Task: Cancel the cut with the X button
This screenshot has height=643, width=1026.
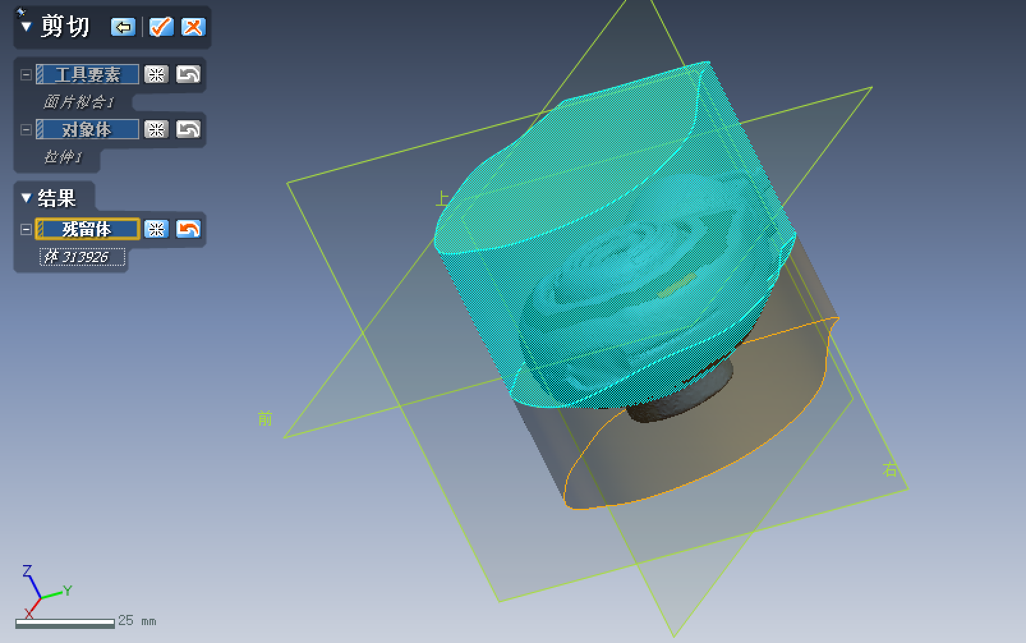Action: pos(193,27)
